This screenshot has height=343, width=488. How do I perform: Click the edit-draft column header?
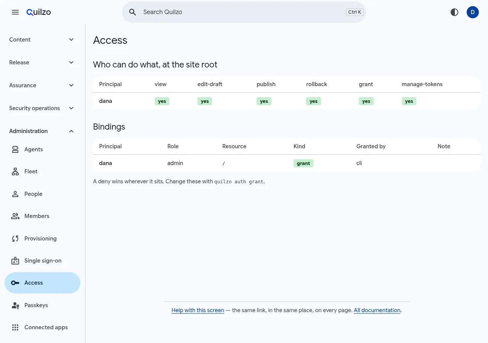[210, 84]
